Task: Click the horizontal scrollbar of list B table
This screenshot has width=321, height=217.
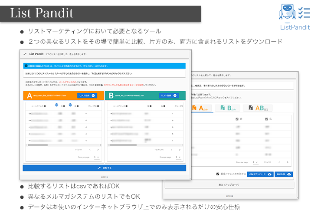Action: tap(123, 145)
